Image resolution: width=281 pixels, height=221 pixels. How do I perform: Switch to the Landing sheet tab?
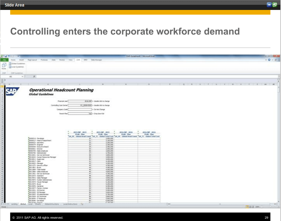coord(14,204)
